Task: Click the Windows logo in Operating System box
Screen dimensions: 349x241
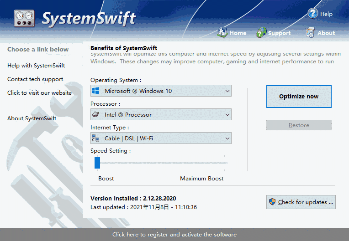Action: coord(95,91)
